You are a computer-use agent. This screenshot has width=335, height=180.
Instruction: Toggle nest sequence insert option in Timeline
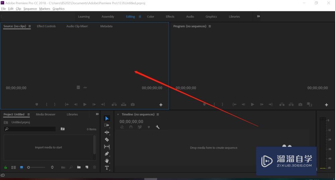pos(122,127)
